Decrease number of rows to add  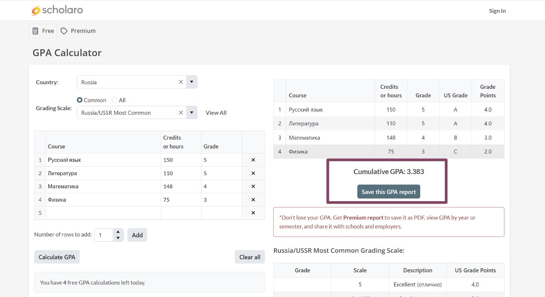(x=118, y=238)
